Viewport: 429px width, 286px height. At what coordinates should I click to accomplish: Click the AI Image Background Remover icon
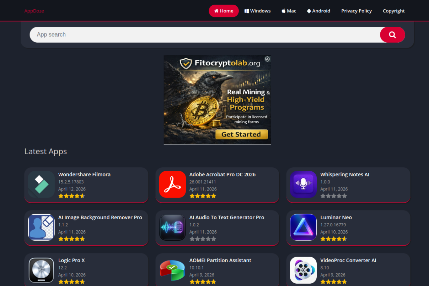tap(41, 227)
